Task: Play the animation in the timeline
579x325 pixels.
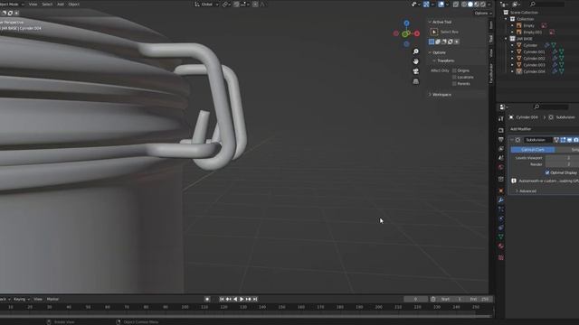Action: pyautogui.click(x=242, y=299)
